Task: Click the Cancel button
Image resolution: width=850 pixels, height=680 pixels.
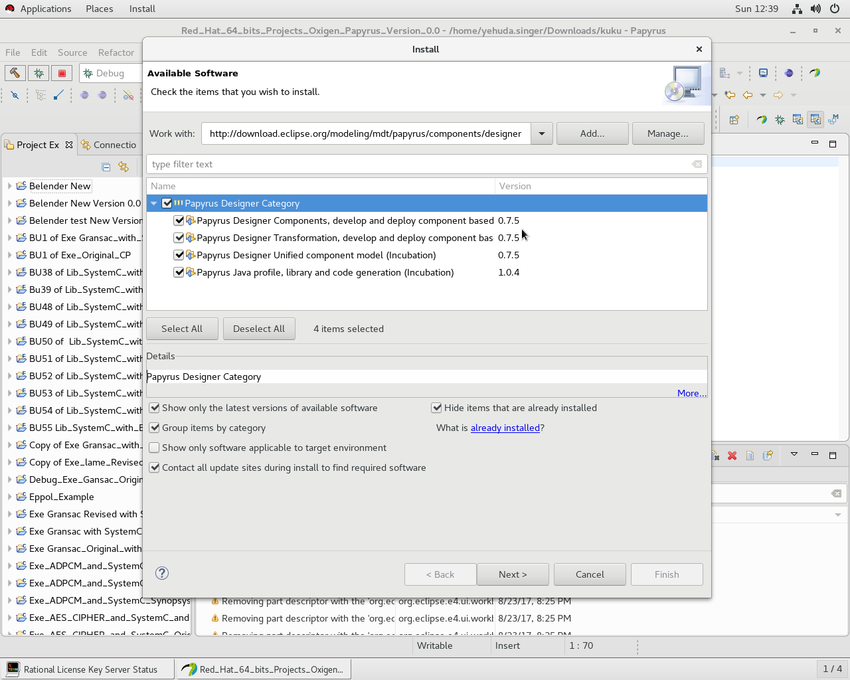Action: coord(590,574)
